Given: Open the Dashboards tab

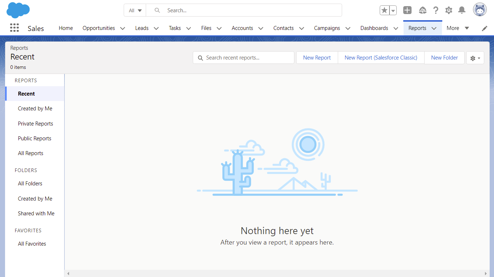Looking at the screenshot, I should coord(374,28).
